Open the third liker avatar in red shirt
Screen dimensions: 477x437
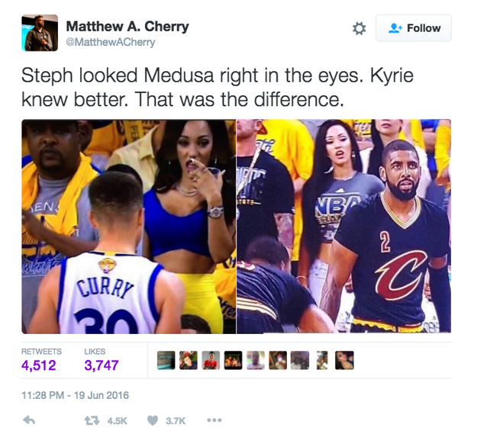pos(211,361)
